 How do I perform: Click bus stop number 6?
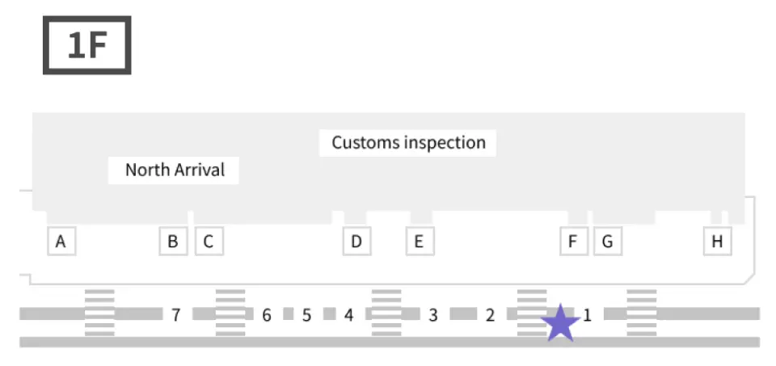click(266, 315)
